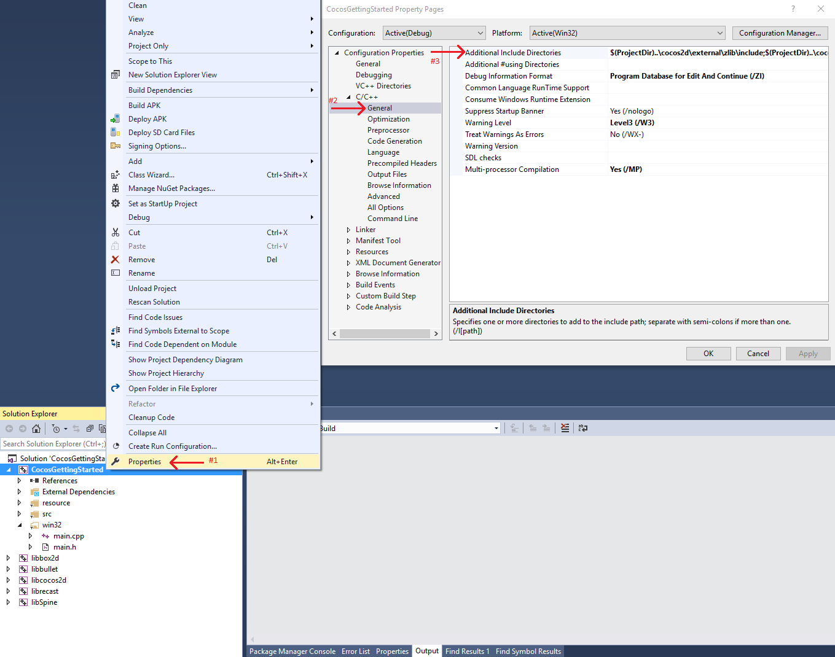Choose Properties in the context menu
The image size is (835, 657).
[213, 462]
